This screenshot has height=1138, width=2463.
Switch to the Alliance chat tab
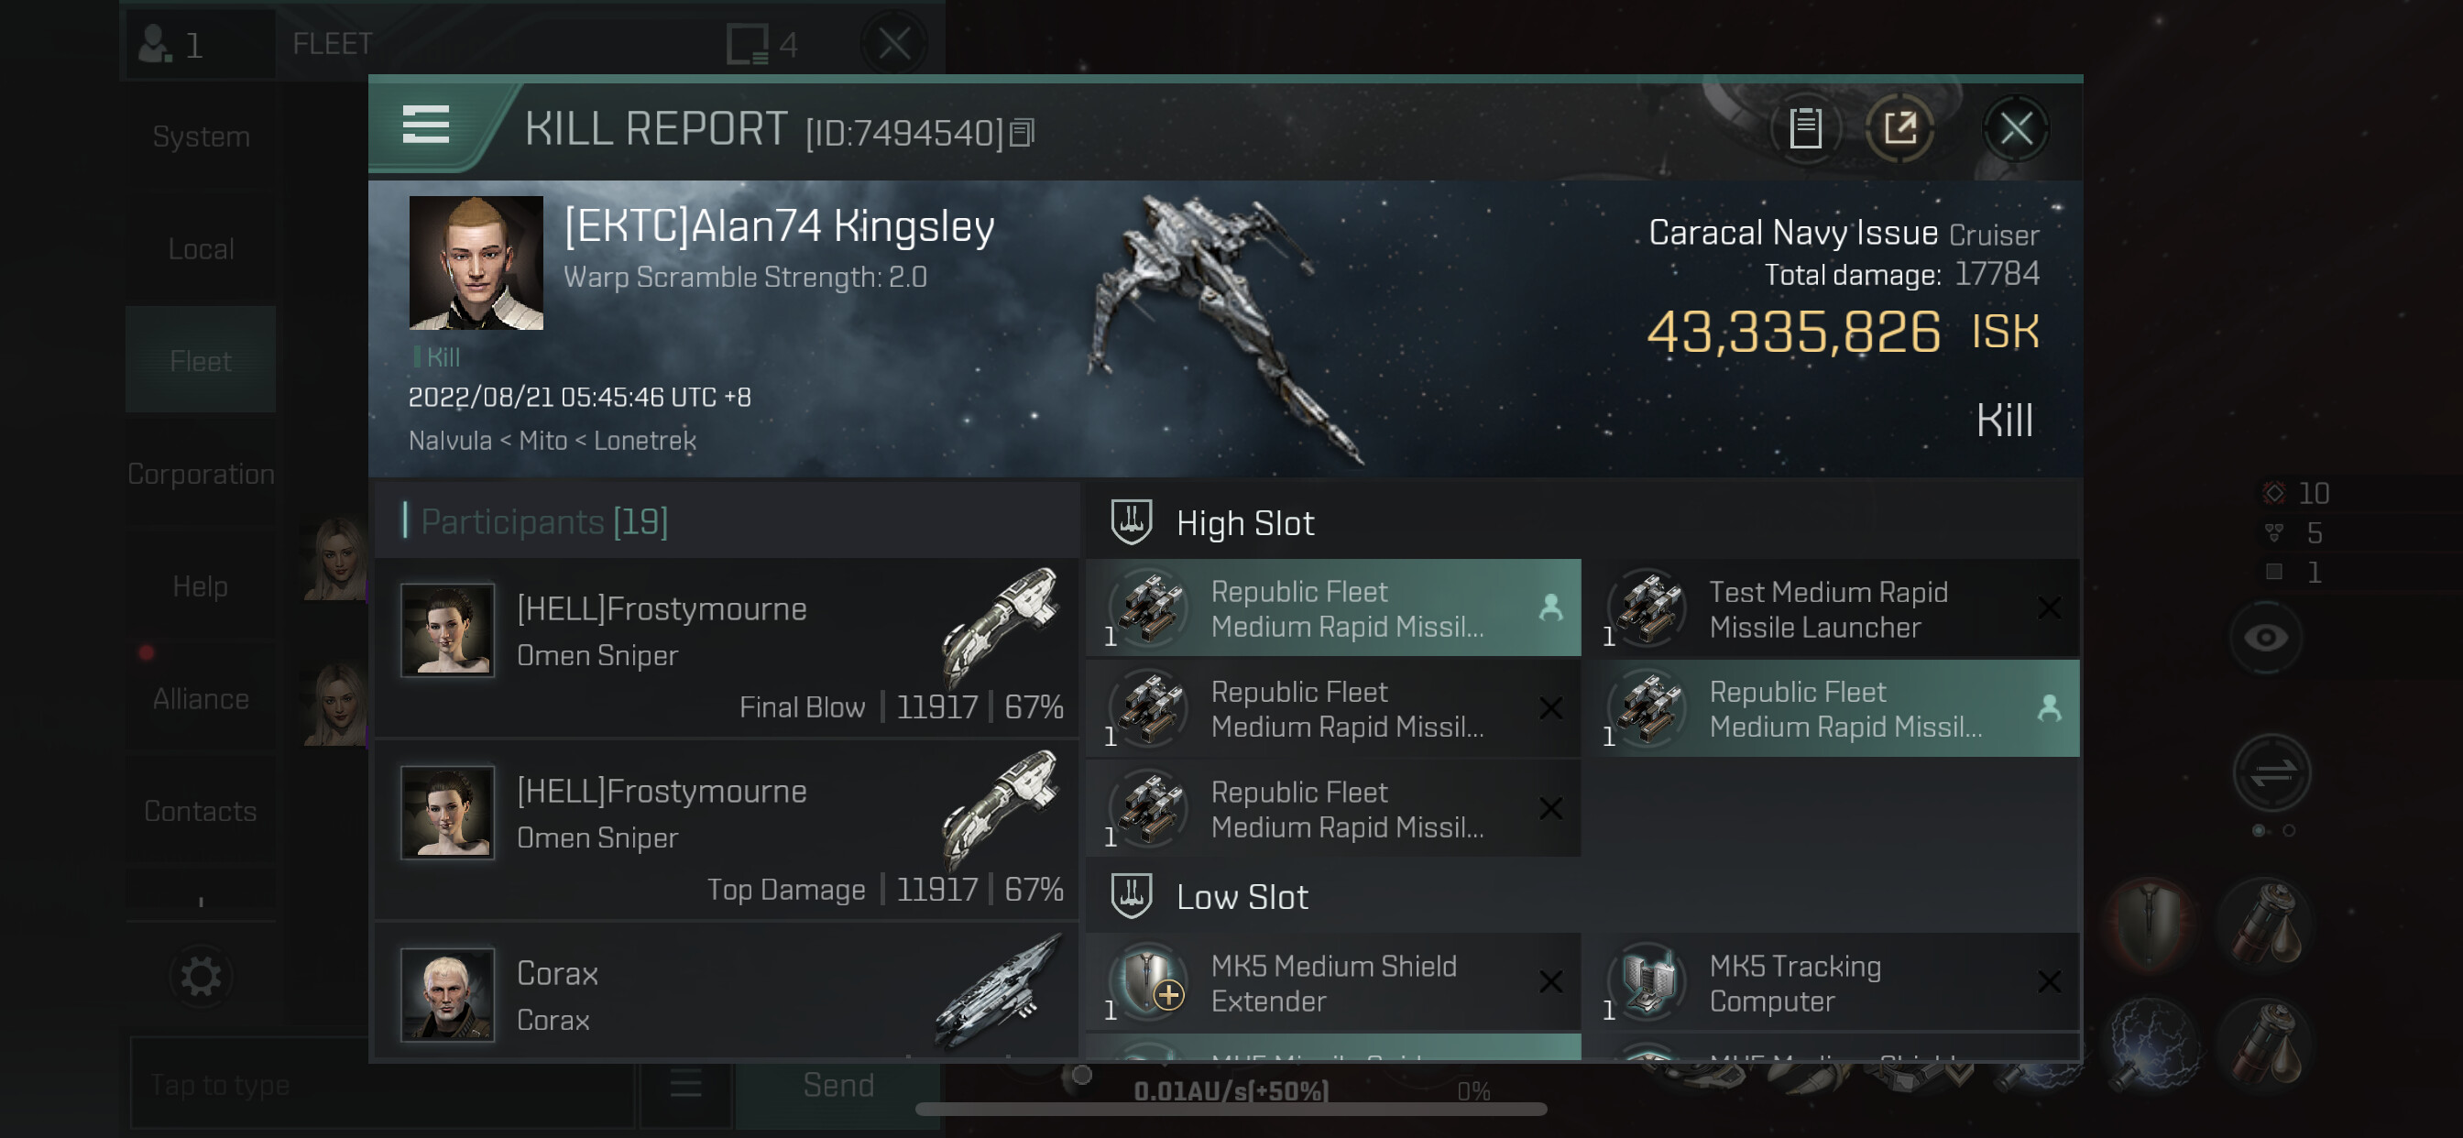coord(201,699)
